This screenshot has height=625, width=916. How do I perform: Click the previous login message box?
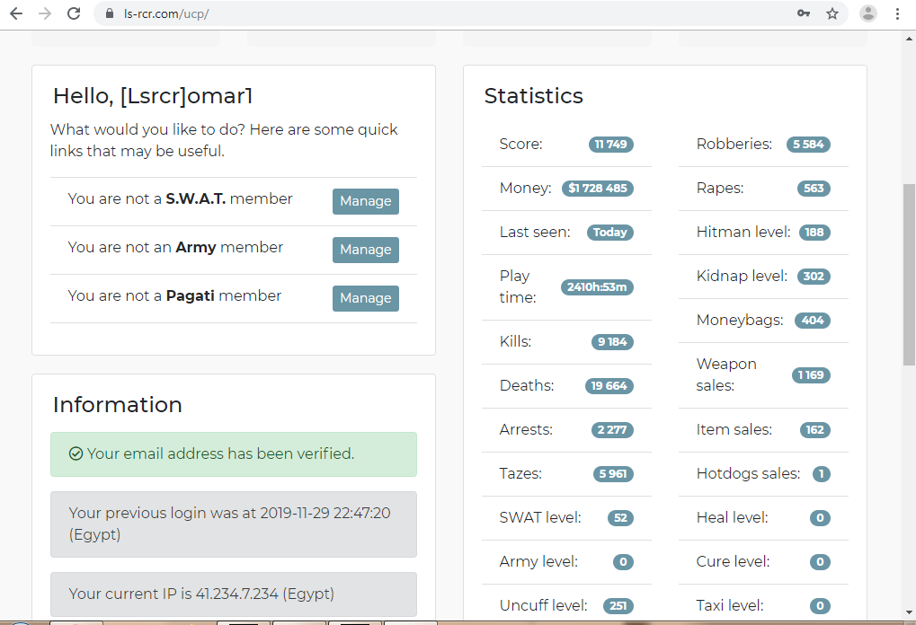pyautogui.click(x=234, y=524)
